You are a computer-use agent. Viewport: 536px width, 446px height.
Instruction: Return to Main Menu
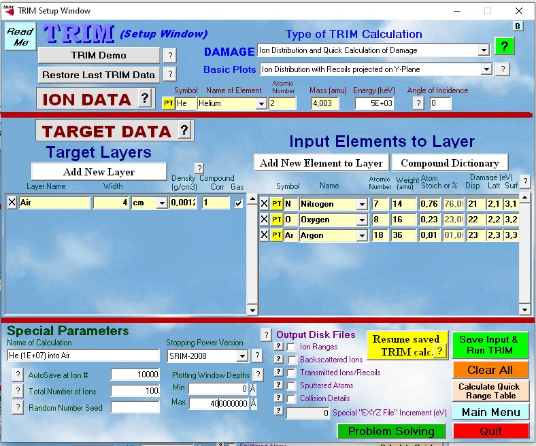pyautogui.click(x=491, y=412)
